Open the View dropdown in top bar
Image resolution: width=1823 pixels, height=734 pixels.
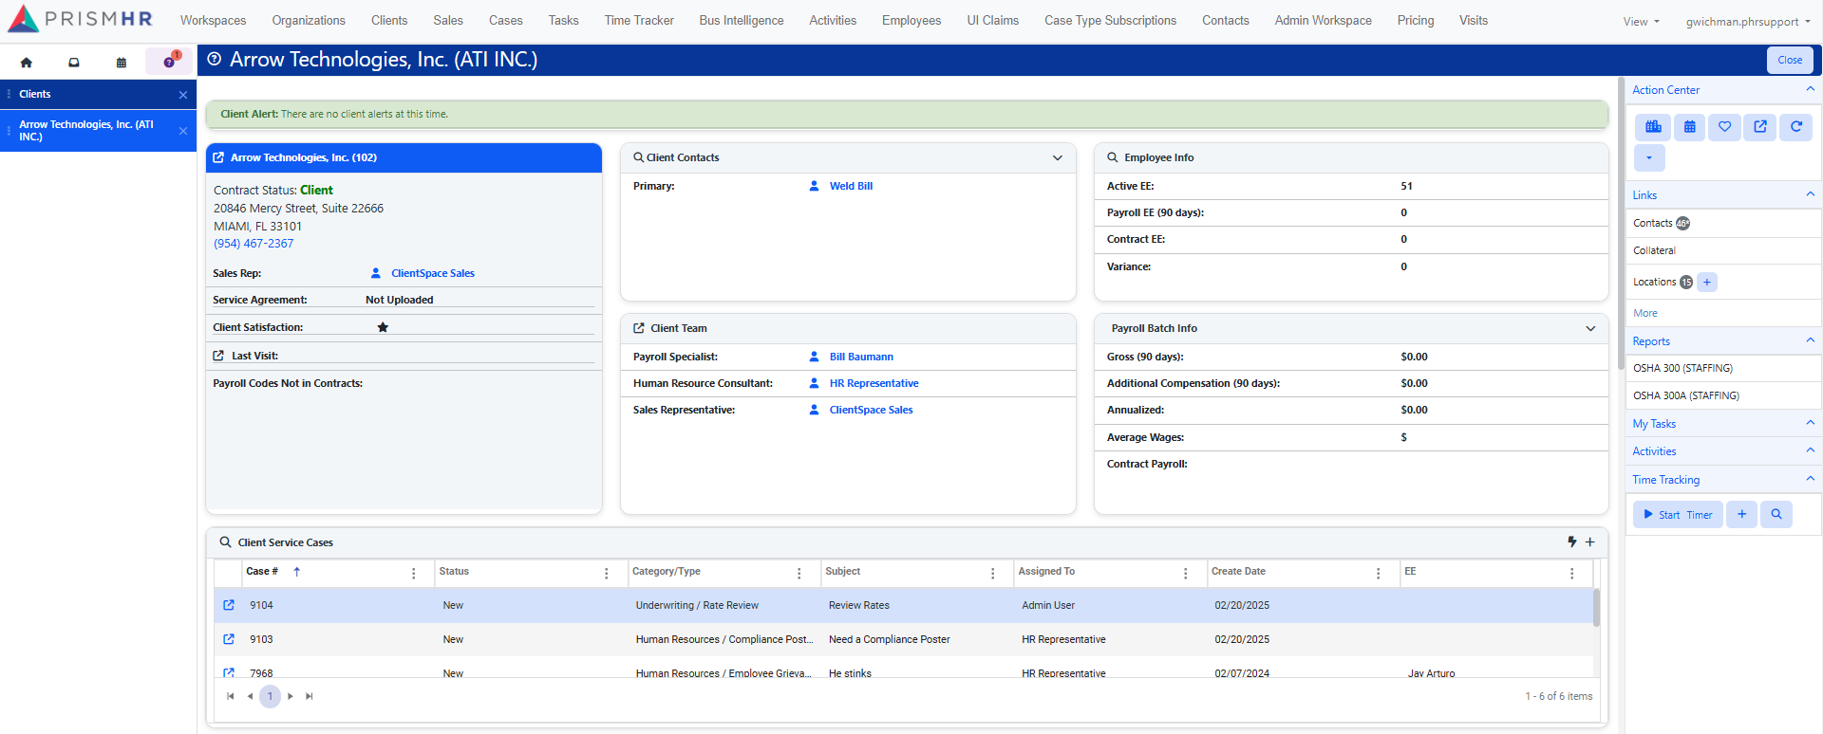pyautogui.click(x=1641, y=22)
